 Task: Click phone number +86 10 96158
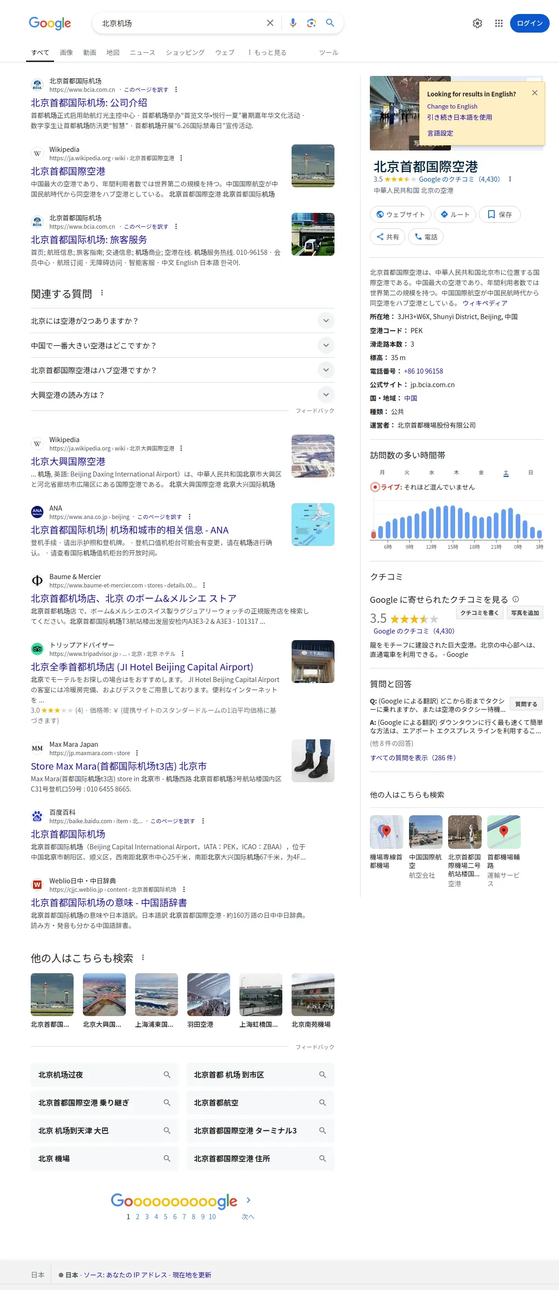(423, 371)
